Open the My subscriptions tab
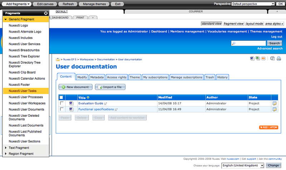 [155, 77]
